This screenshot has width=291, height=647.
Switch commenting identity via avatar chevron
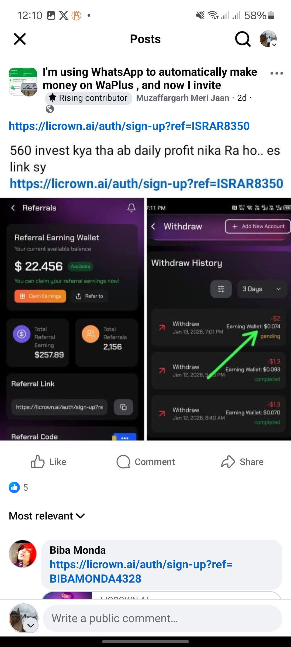click(x=31, y=625)
